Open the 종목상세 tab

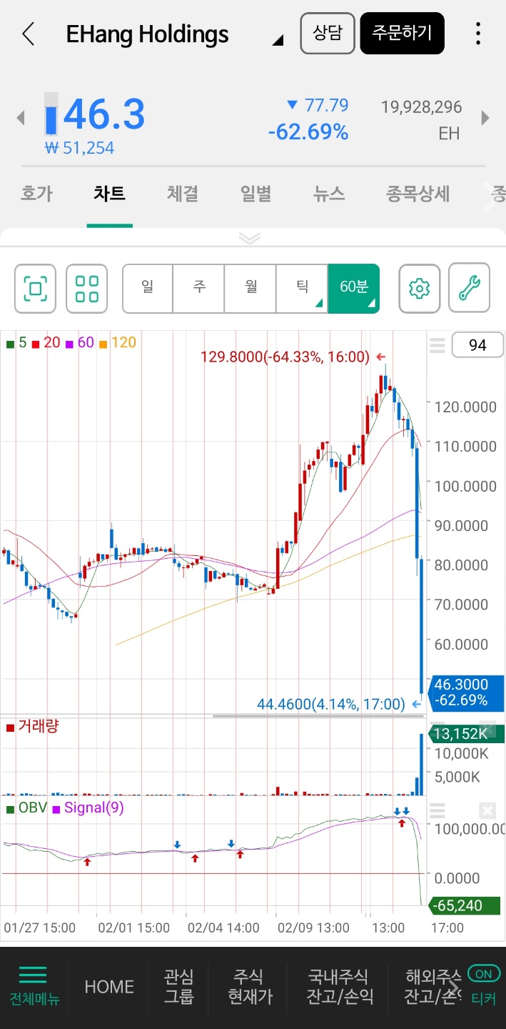pos(418,194)
